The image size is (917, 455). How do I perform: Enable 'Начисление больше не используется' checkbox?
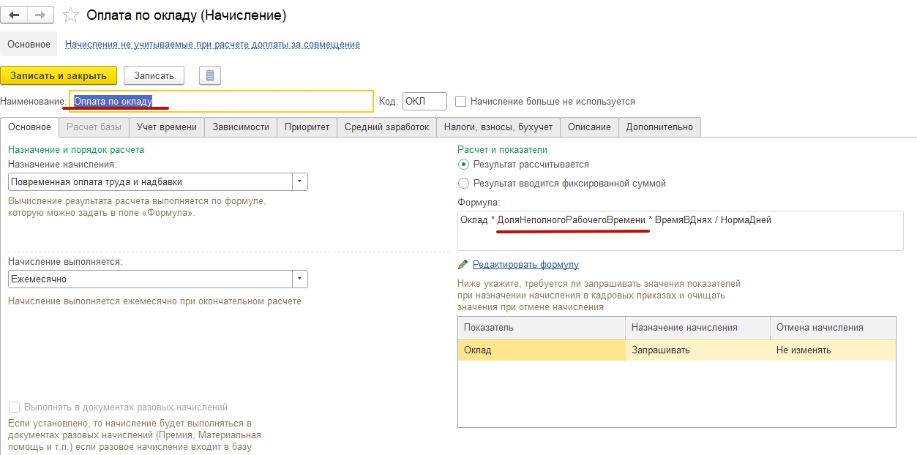[461, 102]
